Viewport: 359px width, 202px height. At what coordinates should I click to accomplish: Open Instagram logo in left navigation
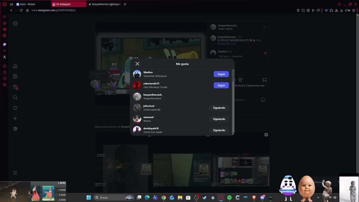coord(15,24)
